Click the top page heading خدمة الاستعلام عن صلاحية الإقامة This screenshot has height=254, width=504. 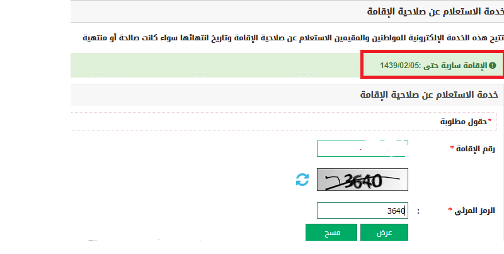[x=435, y=11]
